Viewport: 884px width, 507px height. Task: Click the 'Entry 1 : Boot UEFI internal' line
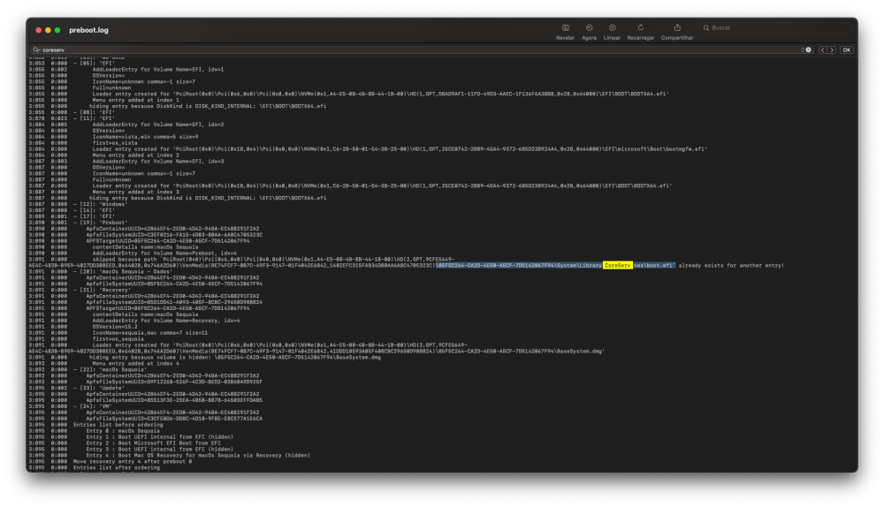[x=159, y=436]
